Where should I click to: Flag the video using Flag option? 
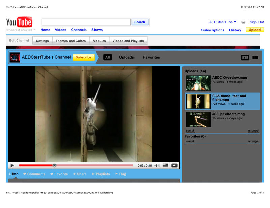pos(120,174)
